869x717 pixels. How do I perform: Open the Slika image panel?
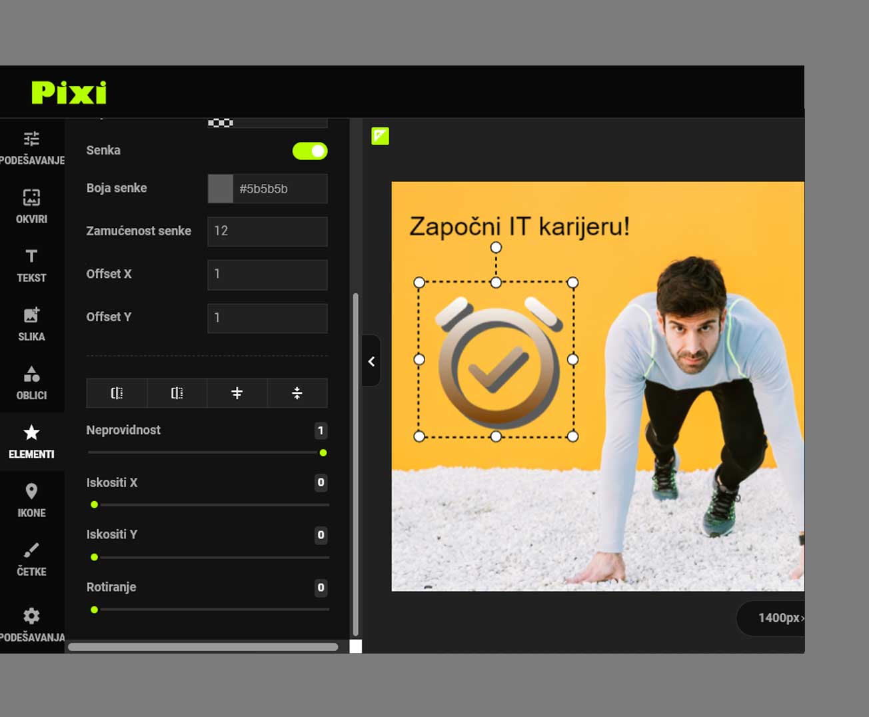click(x=31, y=324)
